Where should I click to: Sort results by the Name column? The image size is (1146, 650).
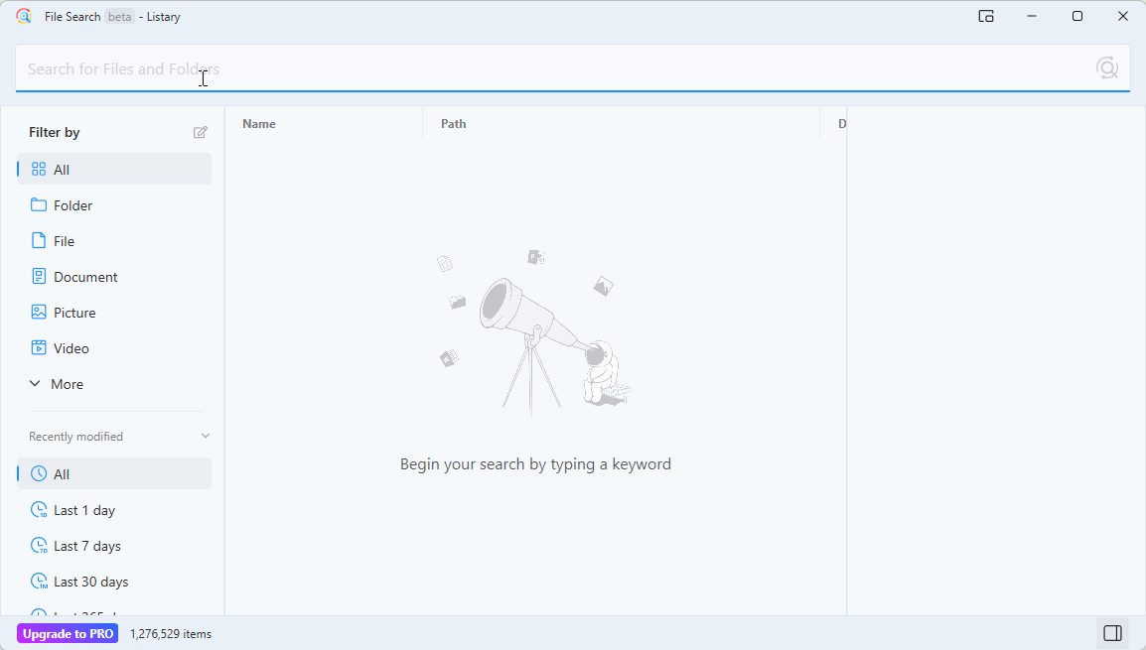(x=259, y=123)
